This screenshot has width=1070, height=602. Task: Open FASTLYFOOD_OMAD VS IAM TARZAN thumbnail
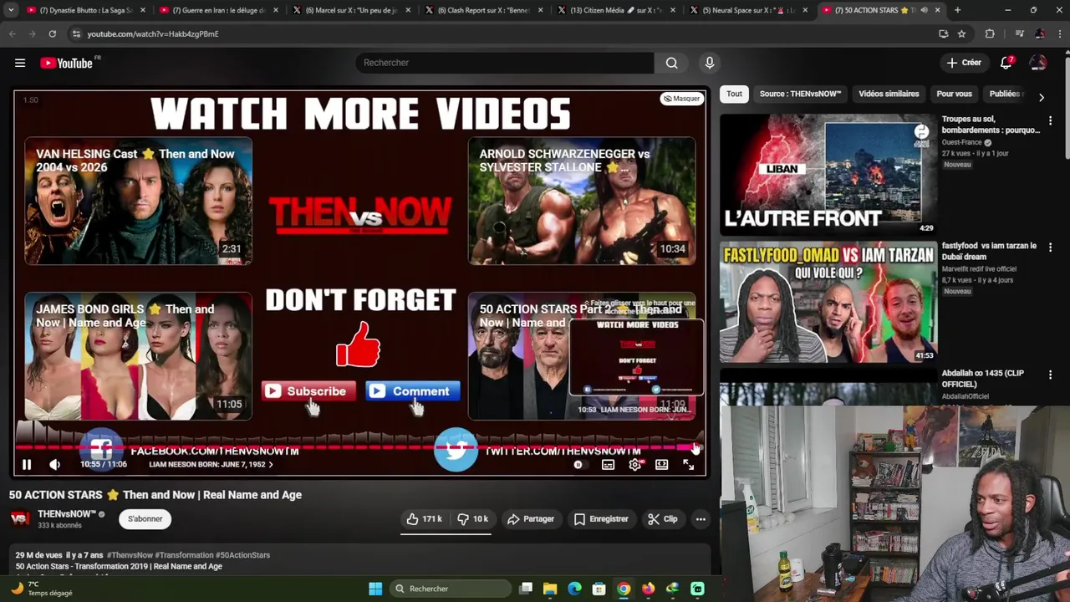(828, 302)
